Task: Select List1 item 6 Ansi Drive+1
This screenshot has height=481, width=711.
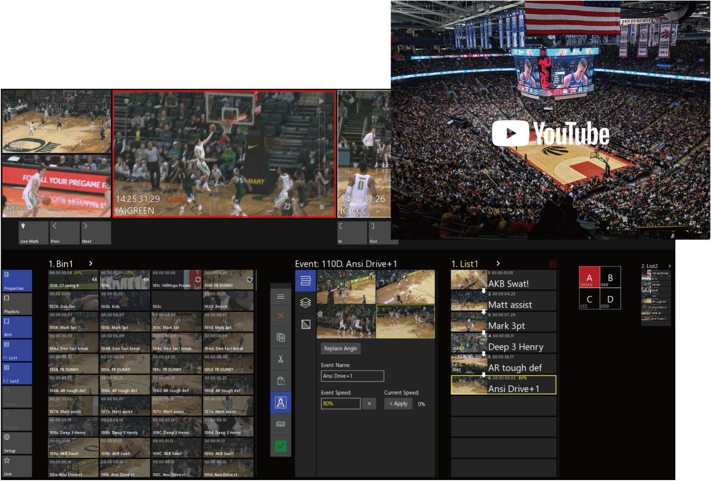Action: tap(503, 385)
